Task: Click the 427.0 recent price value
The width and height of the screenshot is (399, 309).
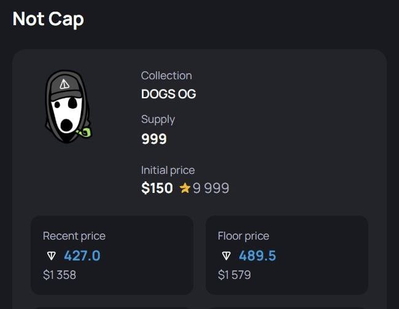Action: point(82,256)
